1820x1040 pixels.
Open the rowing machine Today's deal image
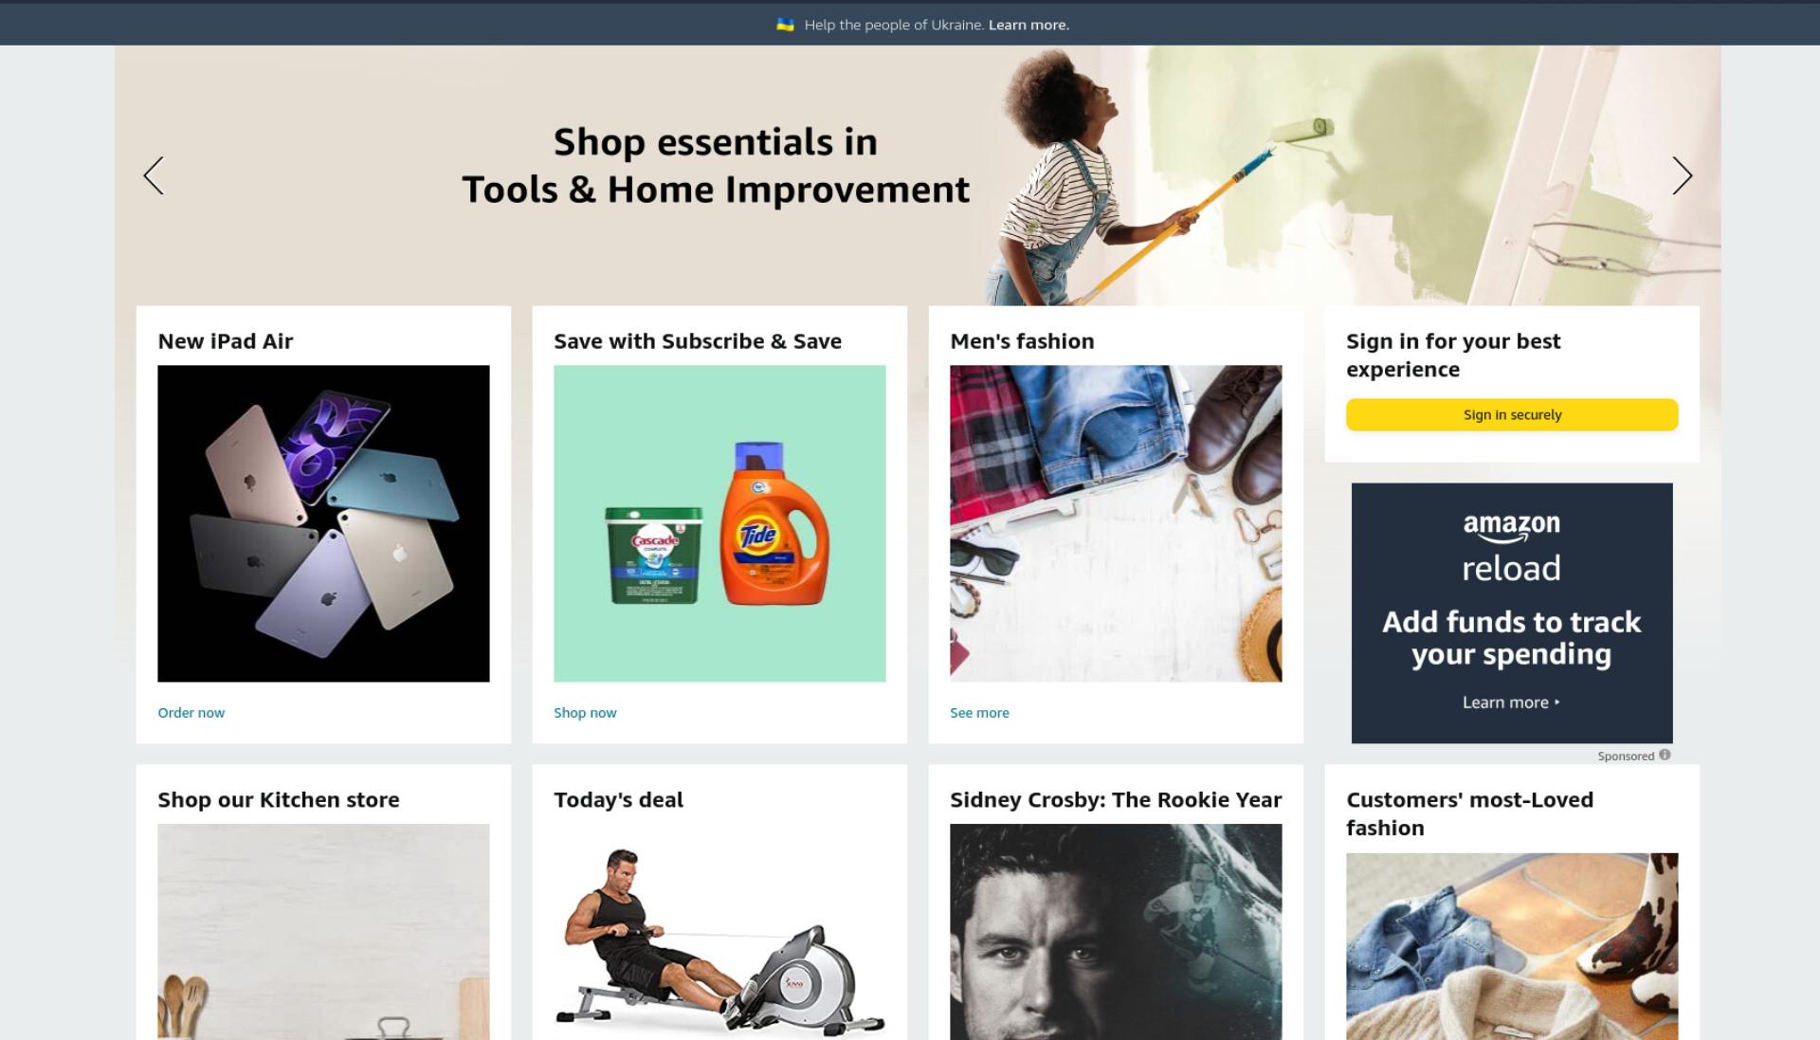[x=719, y=932]
